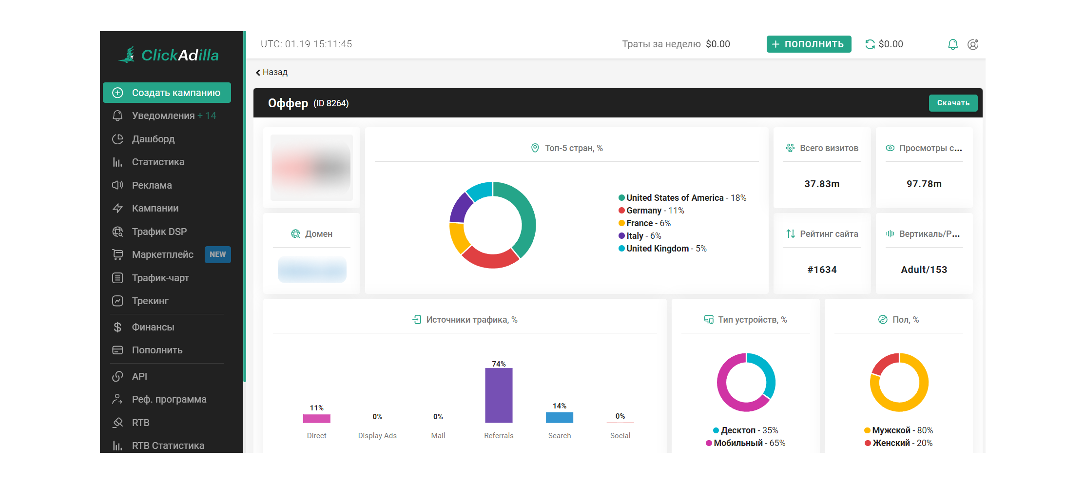Click the Дашборд pie chart icon

[117, 139]
